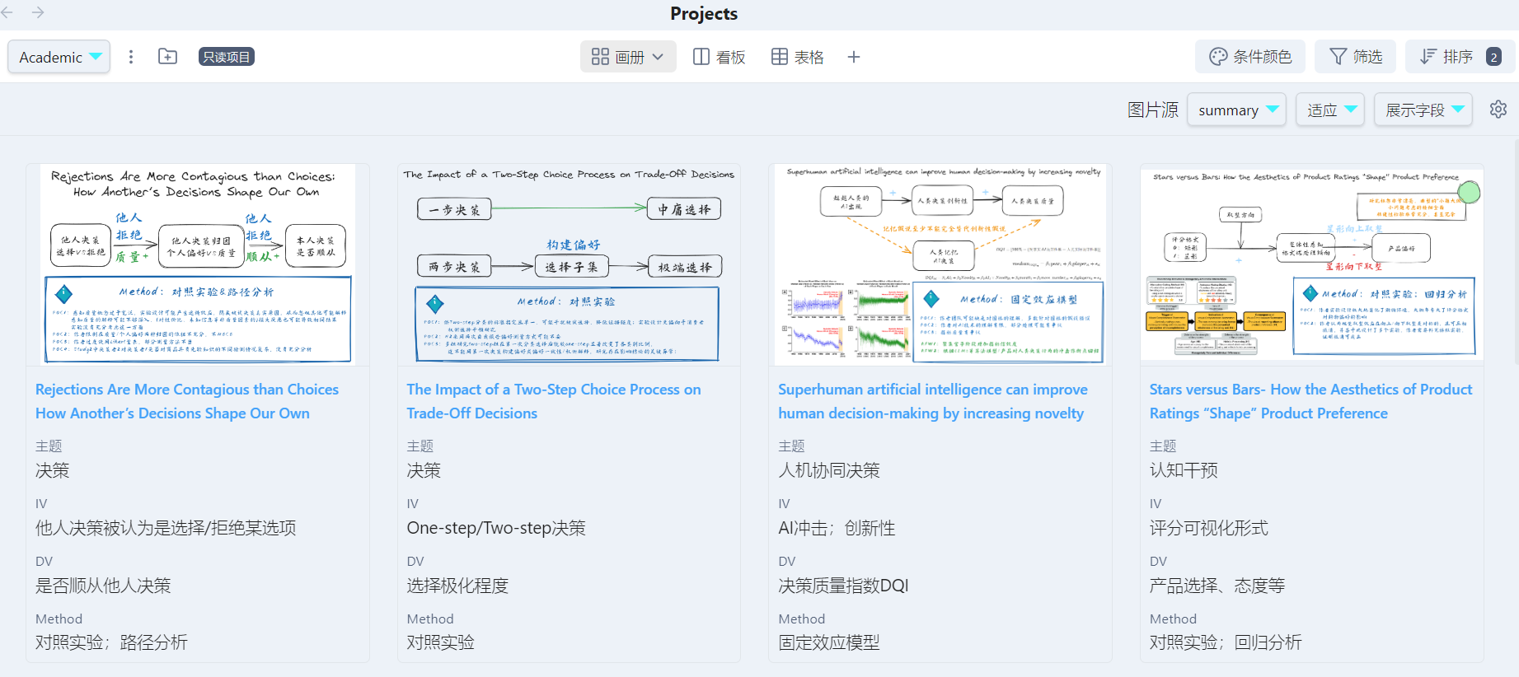
Task: Open gallery settings gear icon
Action: (x=1498, y=110)
